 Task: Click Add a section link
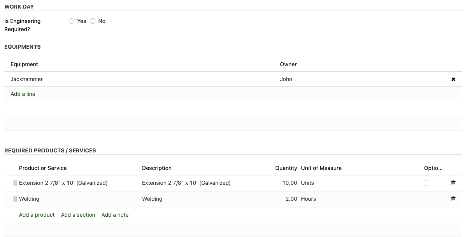click(x=78, y=215)
